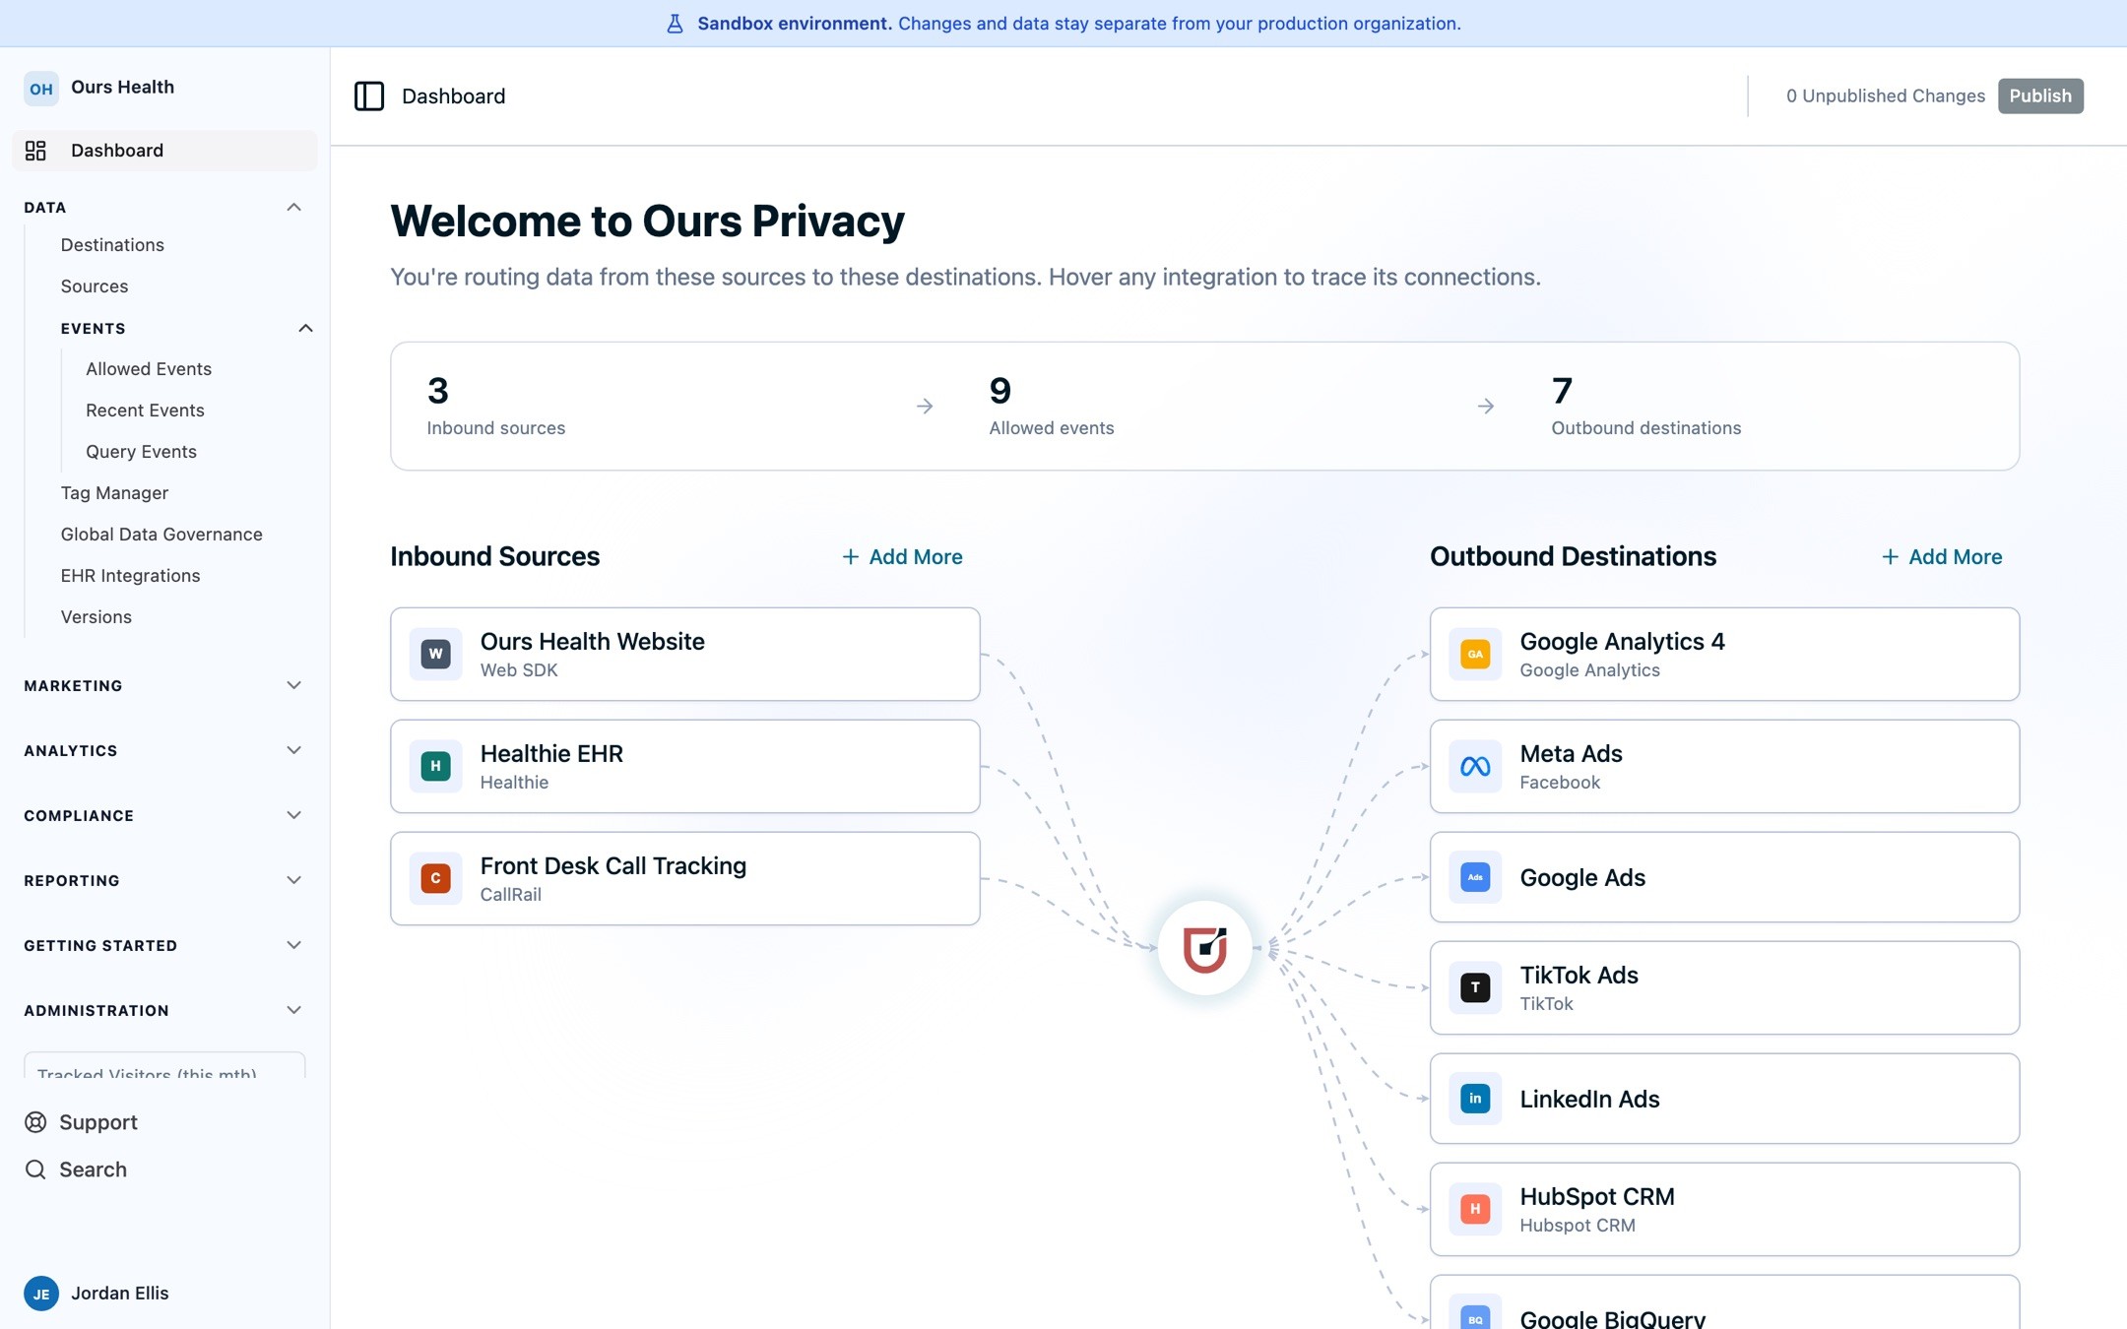The height and width of the screenshot is (1329, 2127).
Task: Go to Allowed Events
Action: point(149,369)
